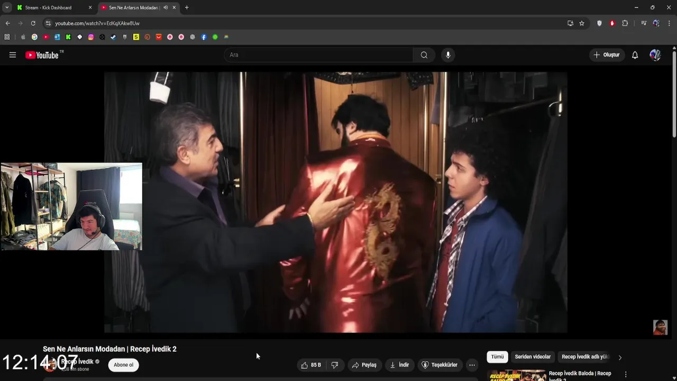
Task: Click the address bar URL
Action: point(97,23)
